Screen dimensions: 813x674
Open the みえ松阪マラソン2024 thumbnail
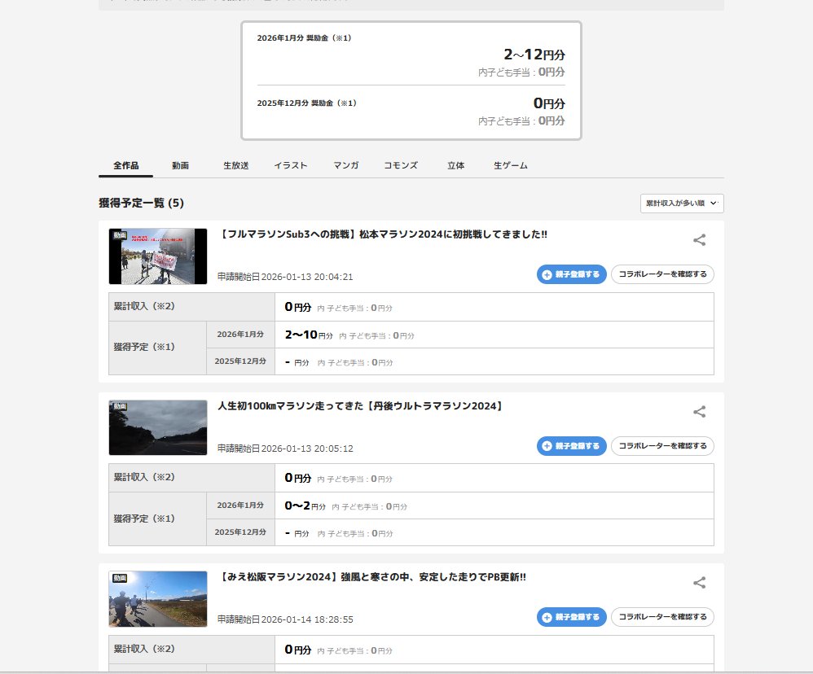pos(157,598)
